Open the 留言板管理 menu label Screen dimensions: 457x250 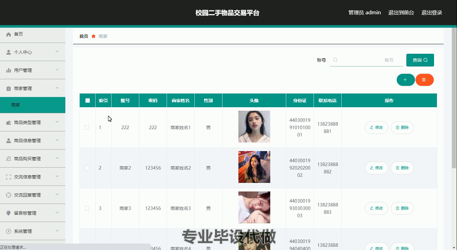25,213
